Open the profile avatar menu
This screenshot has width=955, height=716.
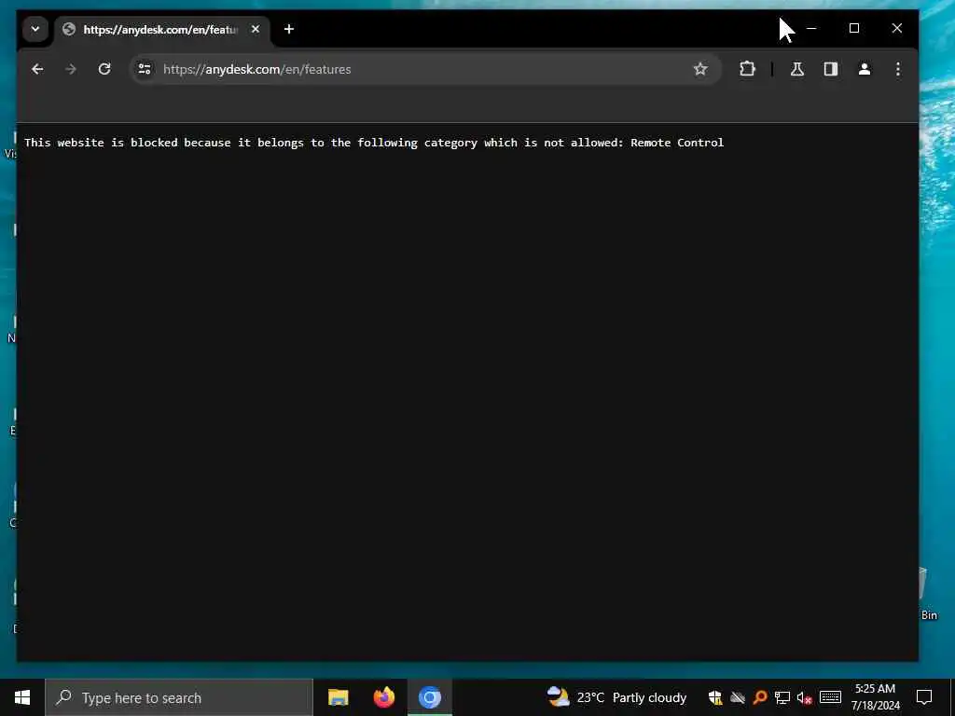click(x=865, y=69)
